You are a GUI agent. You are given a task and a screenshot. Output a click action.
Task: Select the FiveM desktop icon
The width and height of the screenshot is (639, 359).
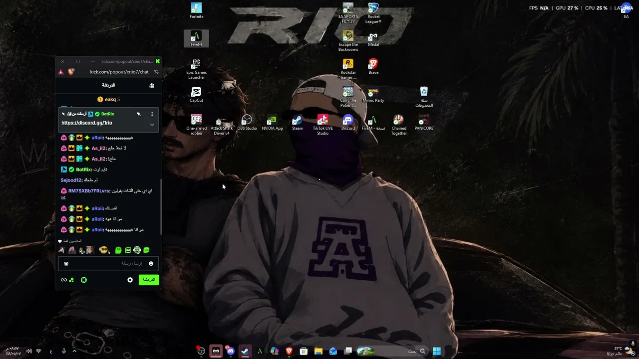click(x=196, y=38)
